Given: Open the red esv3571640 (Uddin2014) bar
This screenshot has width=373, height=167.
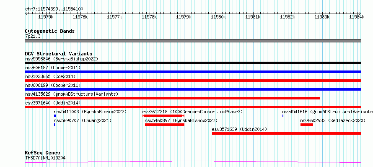Looking at the screenshot, I should point(193,107).
